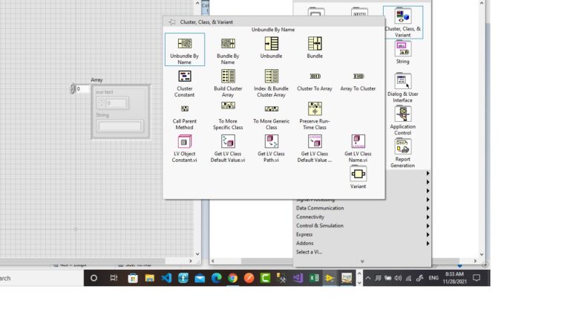The width and height of the screenshot is (570, 321).
Task: Choose LV Object Constant.vi
Action: point(184,149)
